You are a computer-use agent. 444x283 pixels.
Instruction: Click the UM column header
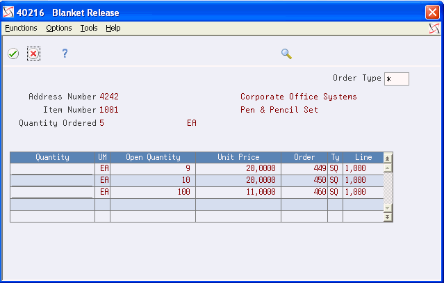[x=103, y=157]
